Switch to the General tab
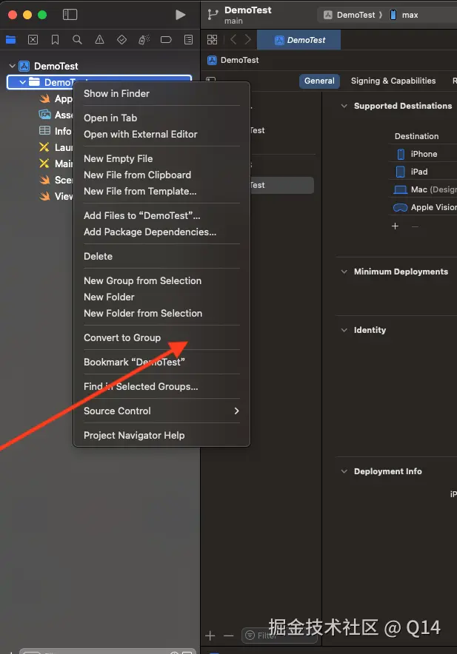Image resolution: width=457 pixels, height=654 pixels. [x=319, y=81]
